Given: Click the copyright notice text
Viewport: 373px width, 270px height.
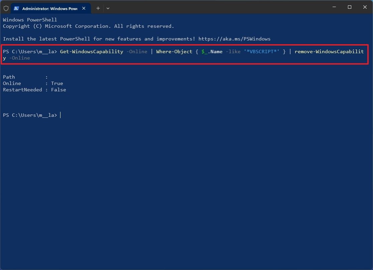Looking at the screenshot, I should [88, 26].
